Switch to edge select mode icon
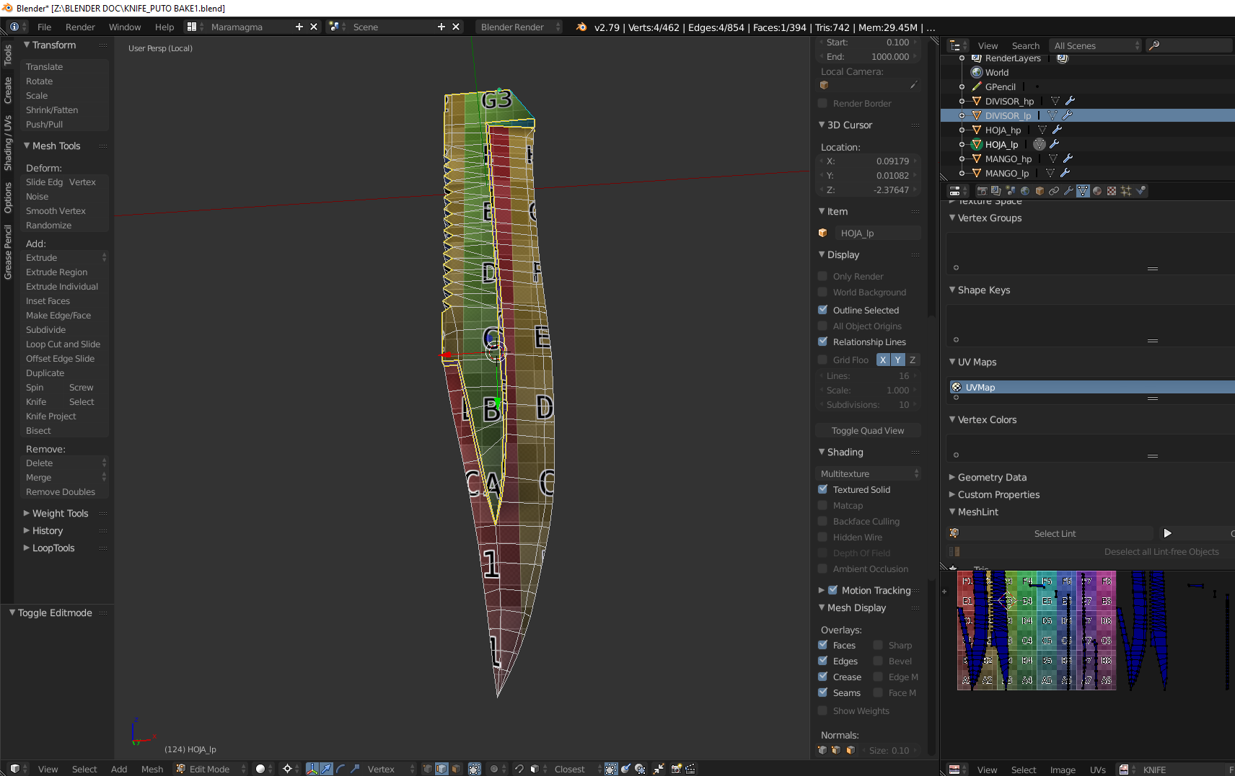This screenshot has height=776, width=1235. tap(441, 769)
